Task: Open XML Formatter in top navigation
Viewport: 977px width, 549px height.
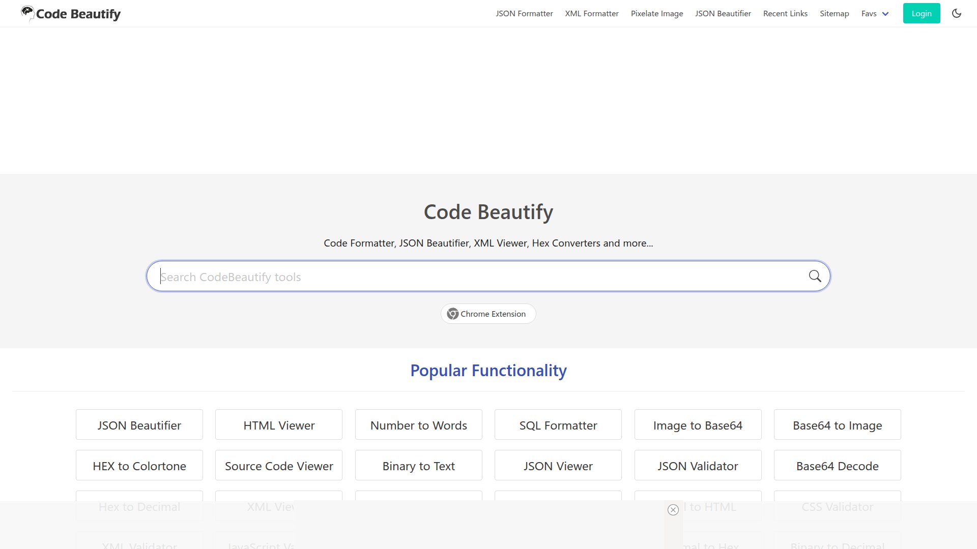Action: [x=592, y=14]
